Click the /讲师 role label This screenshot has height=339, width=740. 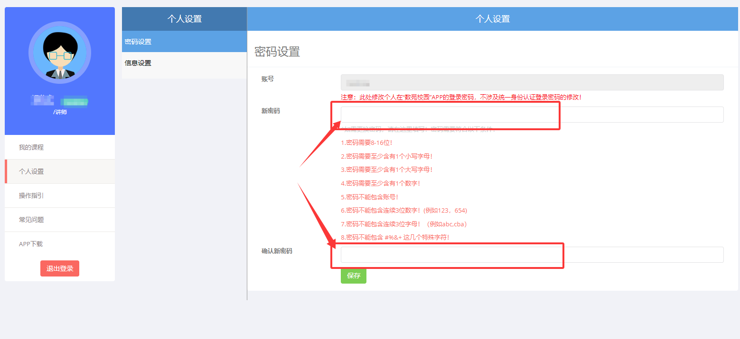click(60, 112)
